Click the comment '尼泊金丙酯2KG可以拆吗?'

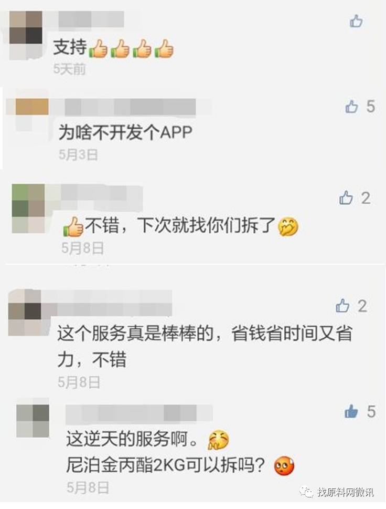click(166, 466)
